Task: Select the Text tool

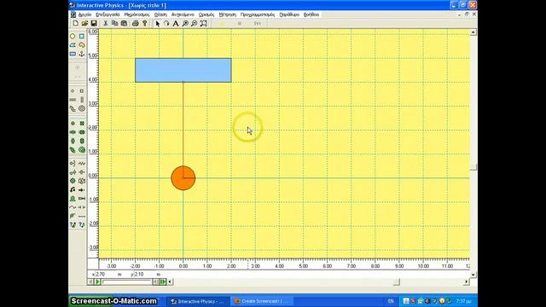Action: [x=176, y=23]
